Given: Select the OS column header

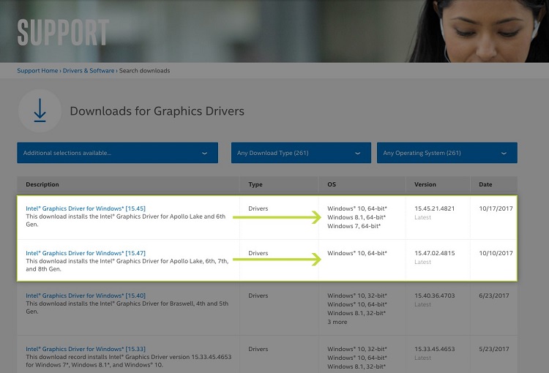Looking at the screenshot, I should tap(332, 184).
